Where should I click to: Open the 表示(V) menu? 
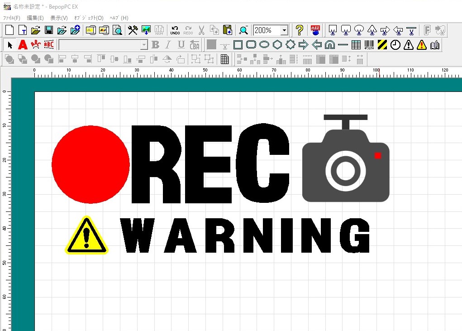59,18
